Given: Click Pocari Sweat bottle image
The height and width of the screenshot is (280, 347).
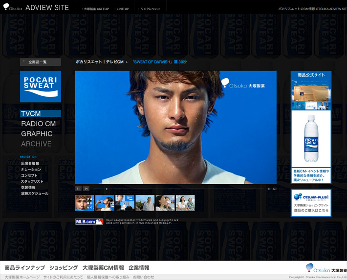Looking at the screenshot, I should pos(311,138).
